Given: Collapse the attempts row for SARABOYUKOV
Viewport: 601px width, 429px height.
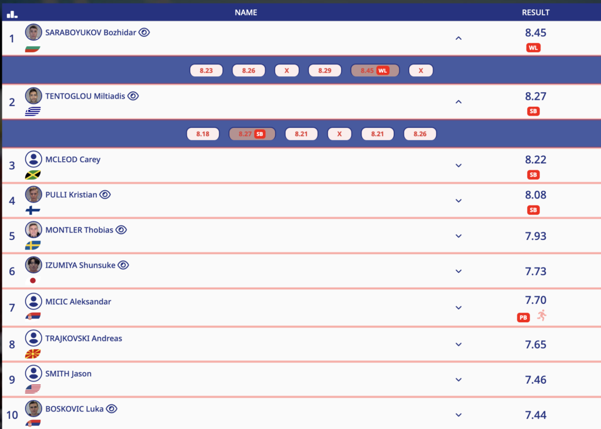Looking at the screenshot, I should coord(459,38).
